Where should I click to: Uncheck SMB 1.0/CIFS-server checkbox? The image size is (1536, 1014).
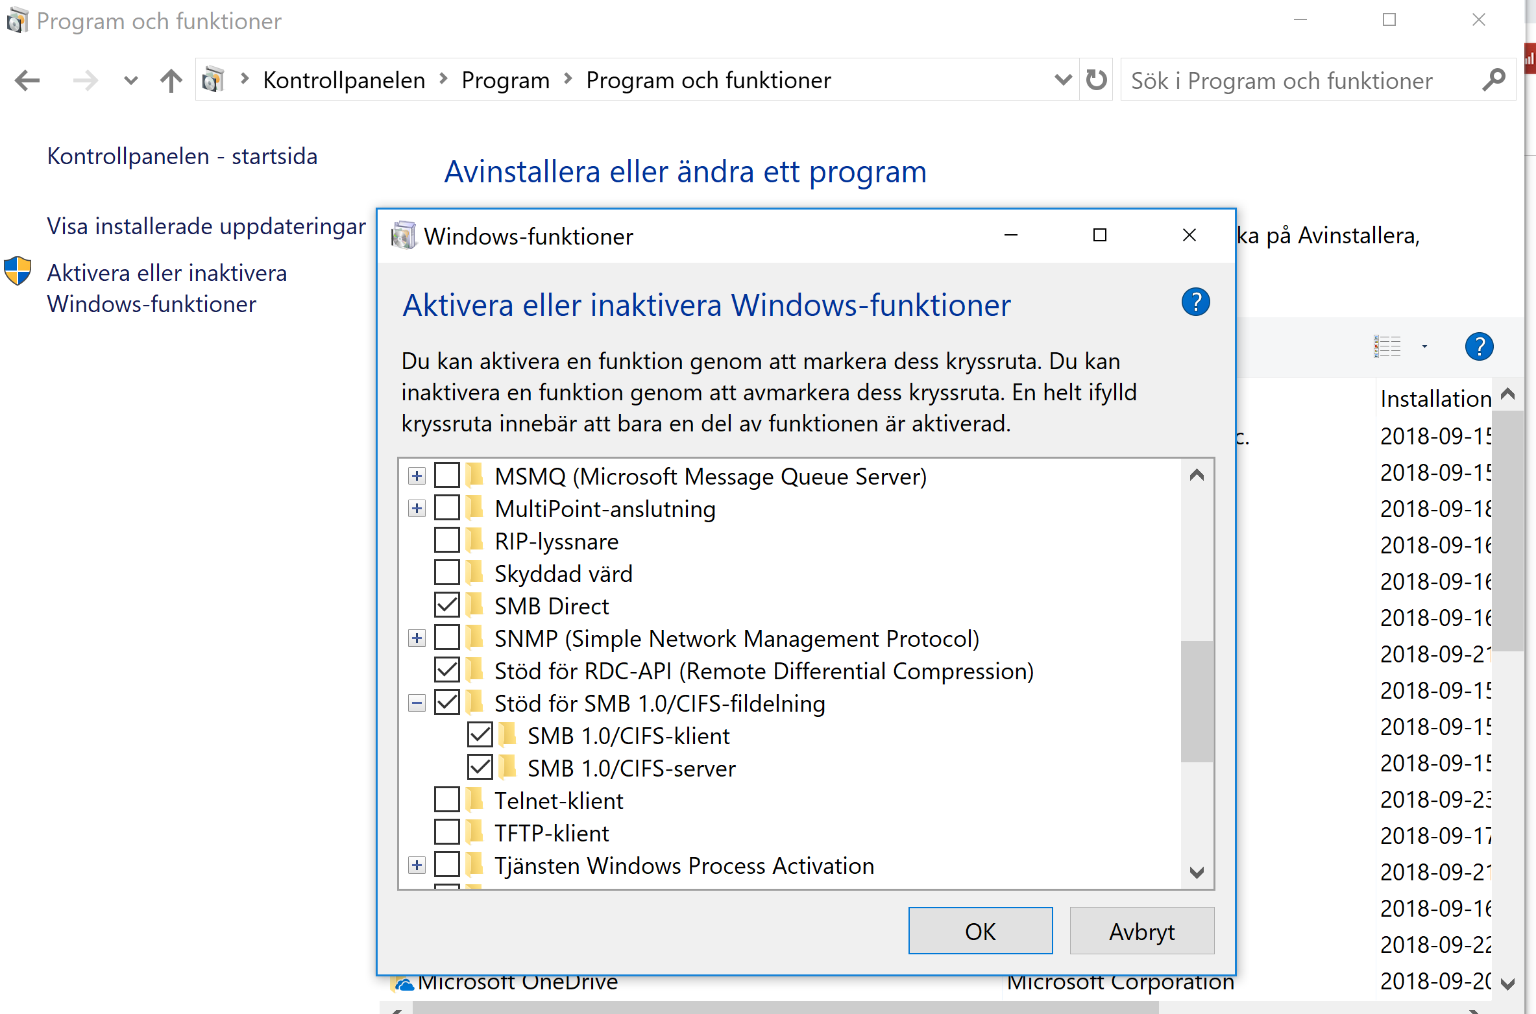pos(480,767)
